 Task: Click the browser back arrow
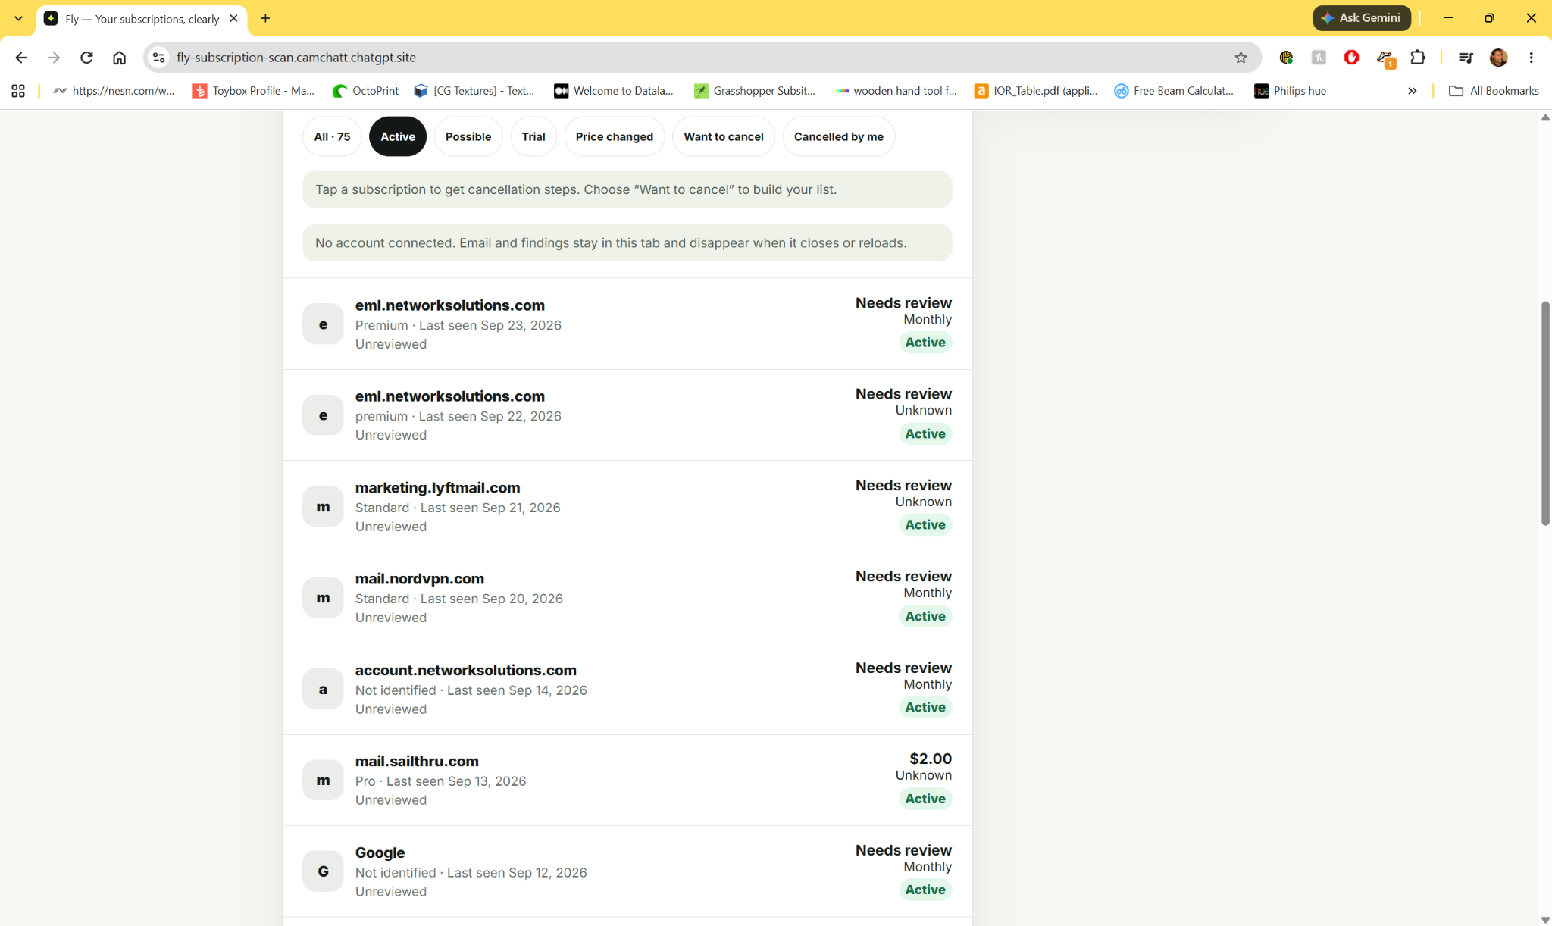point(20,58)
